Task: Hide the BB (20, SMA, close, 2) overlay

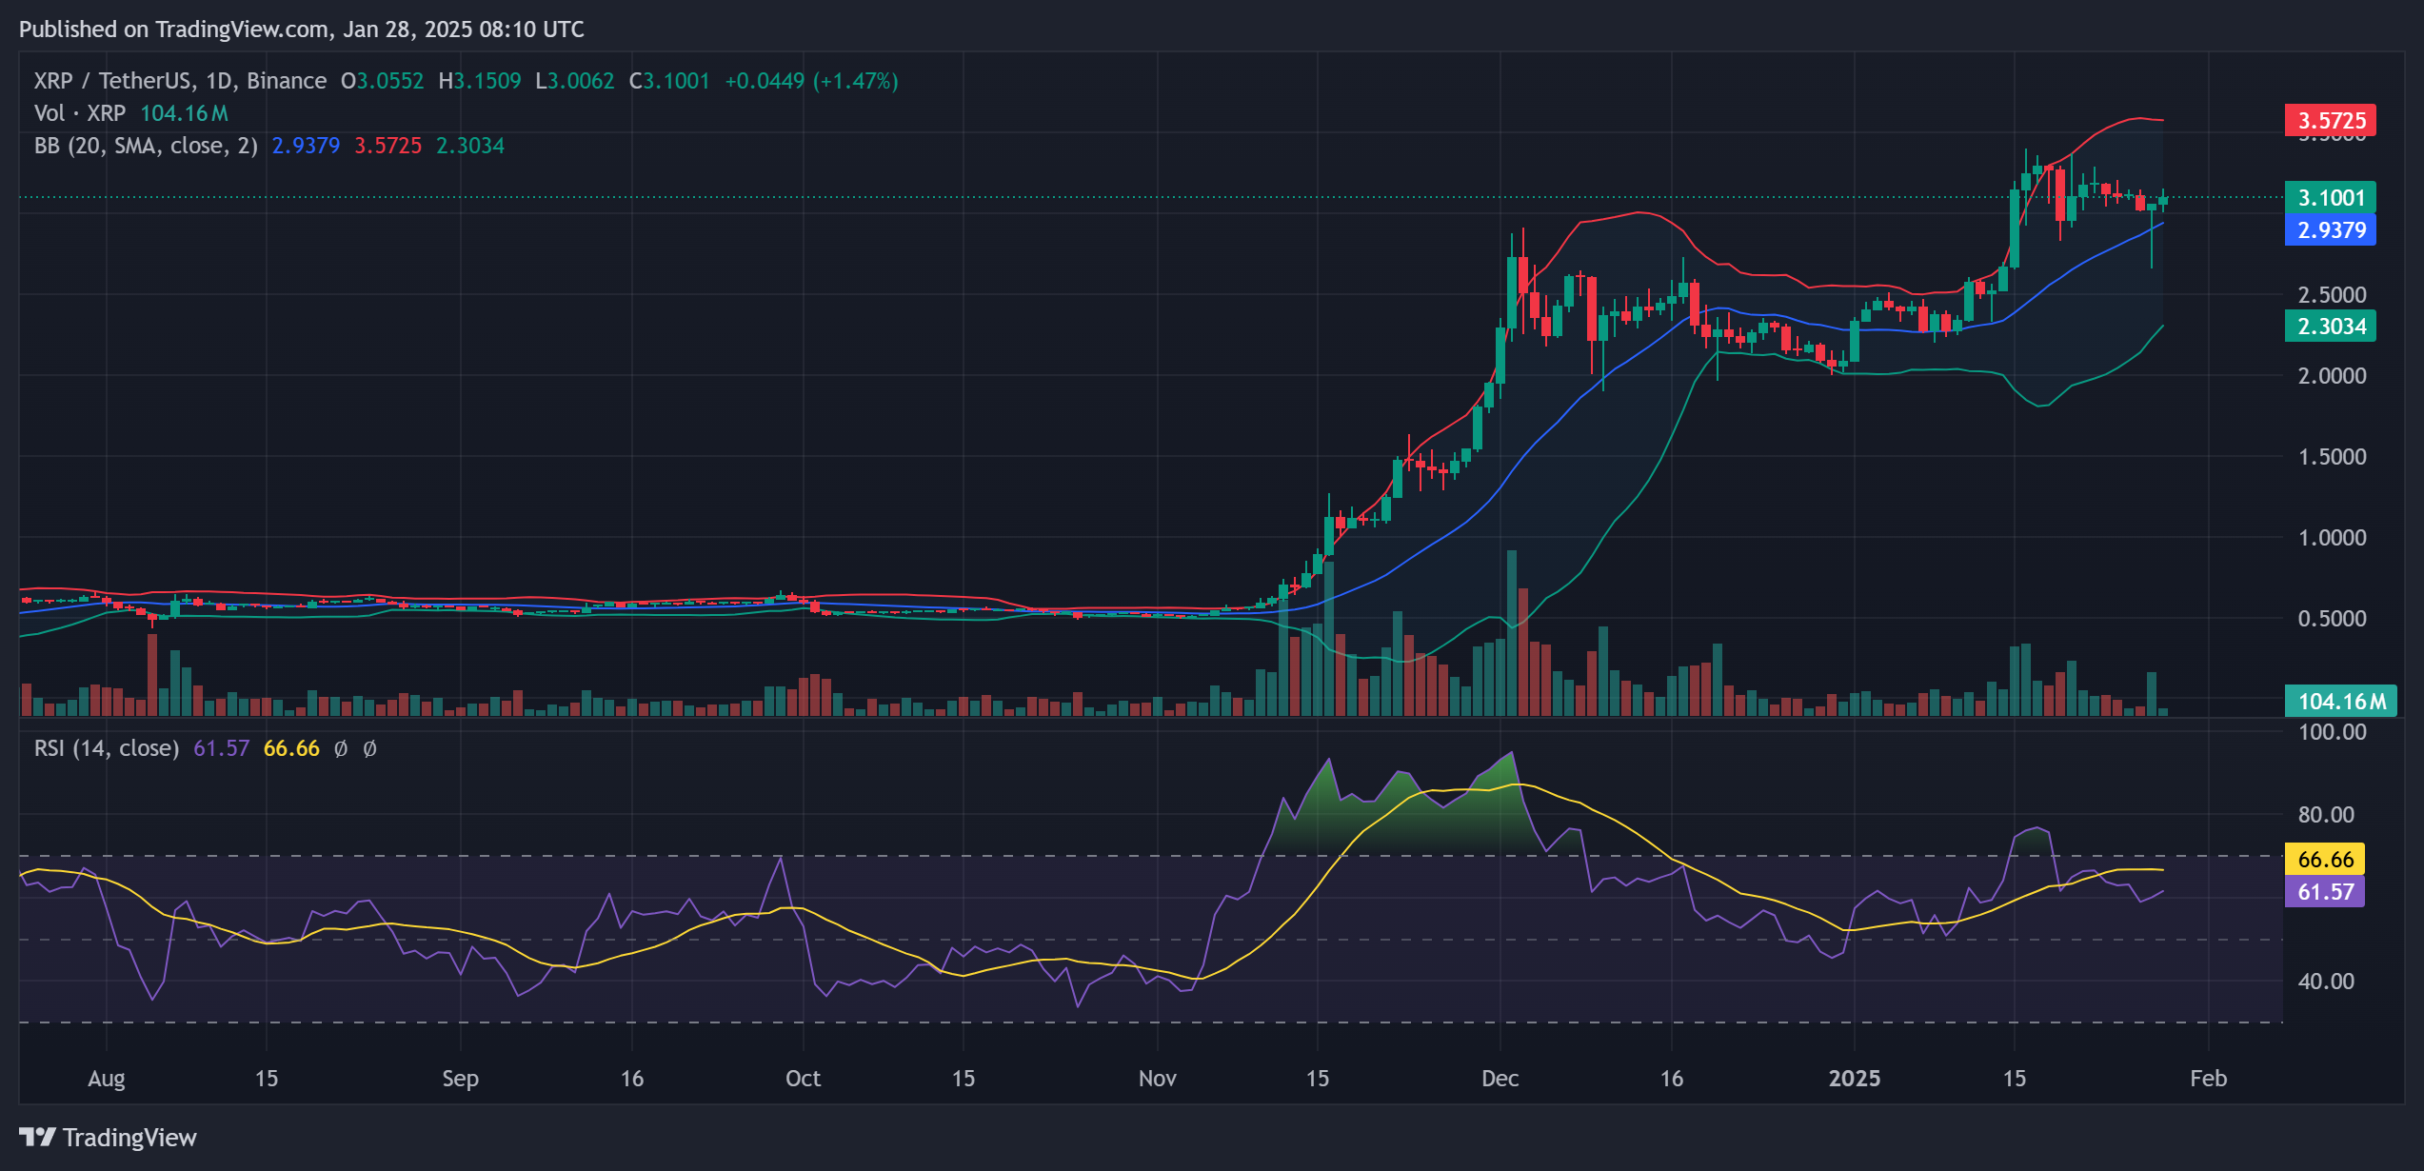Action: pyautogui.click(x=143, y=145)
